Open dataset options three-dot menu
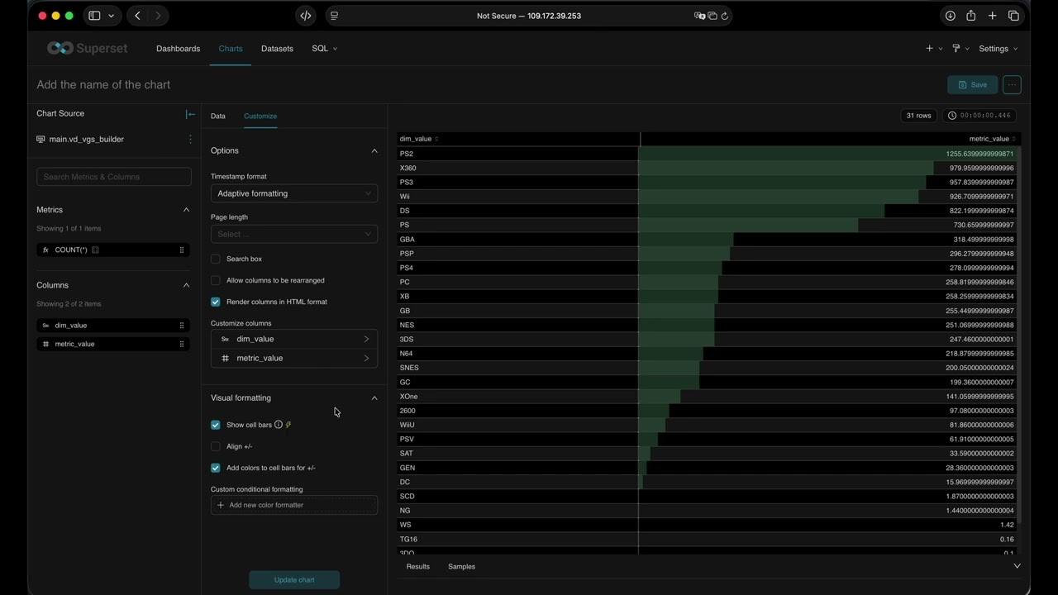Screen dimensions: 1058x595 (190, 139)
